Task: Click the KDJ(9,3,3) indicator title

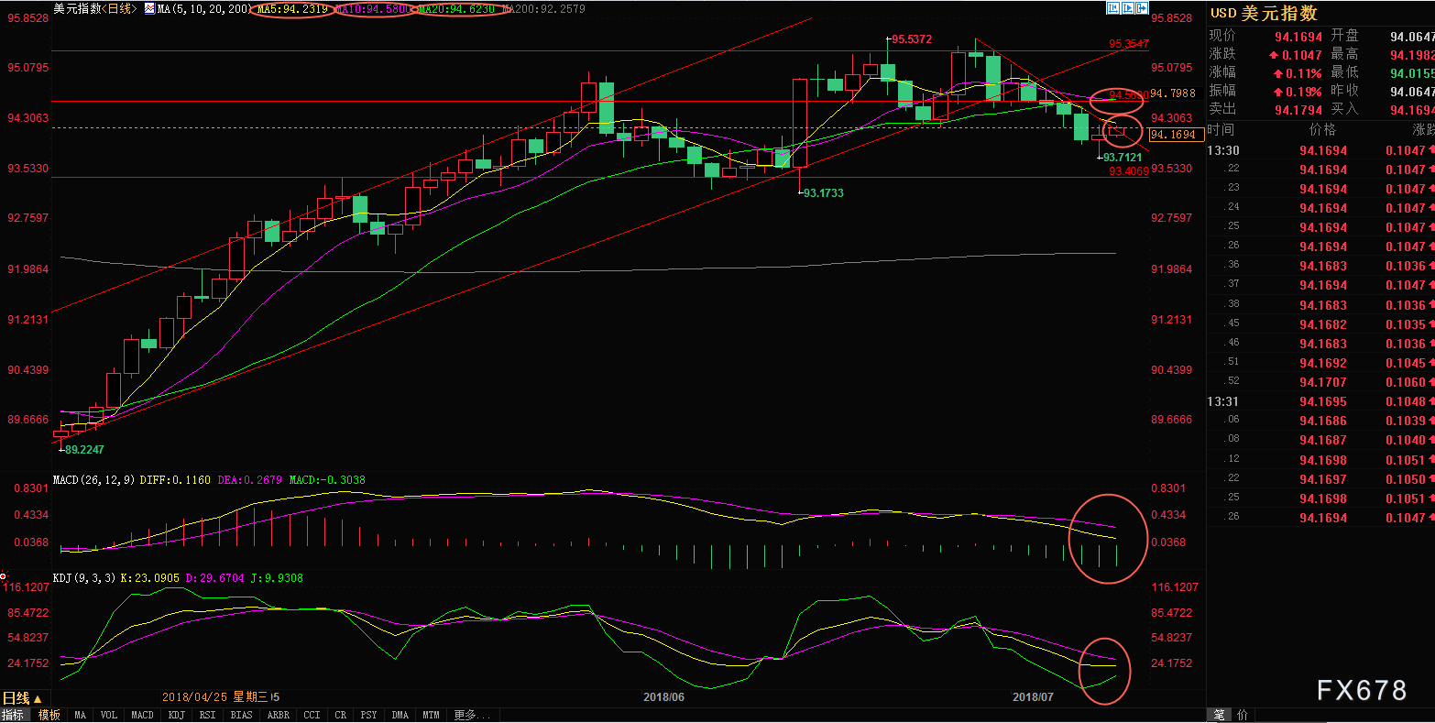Action: 86,578
